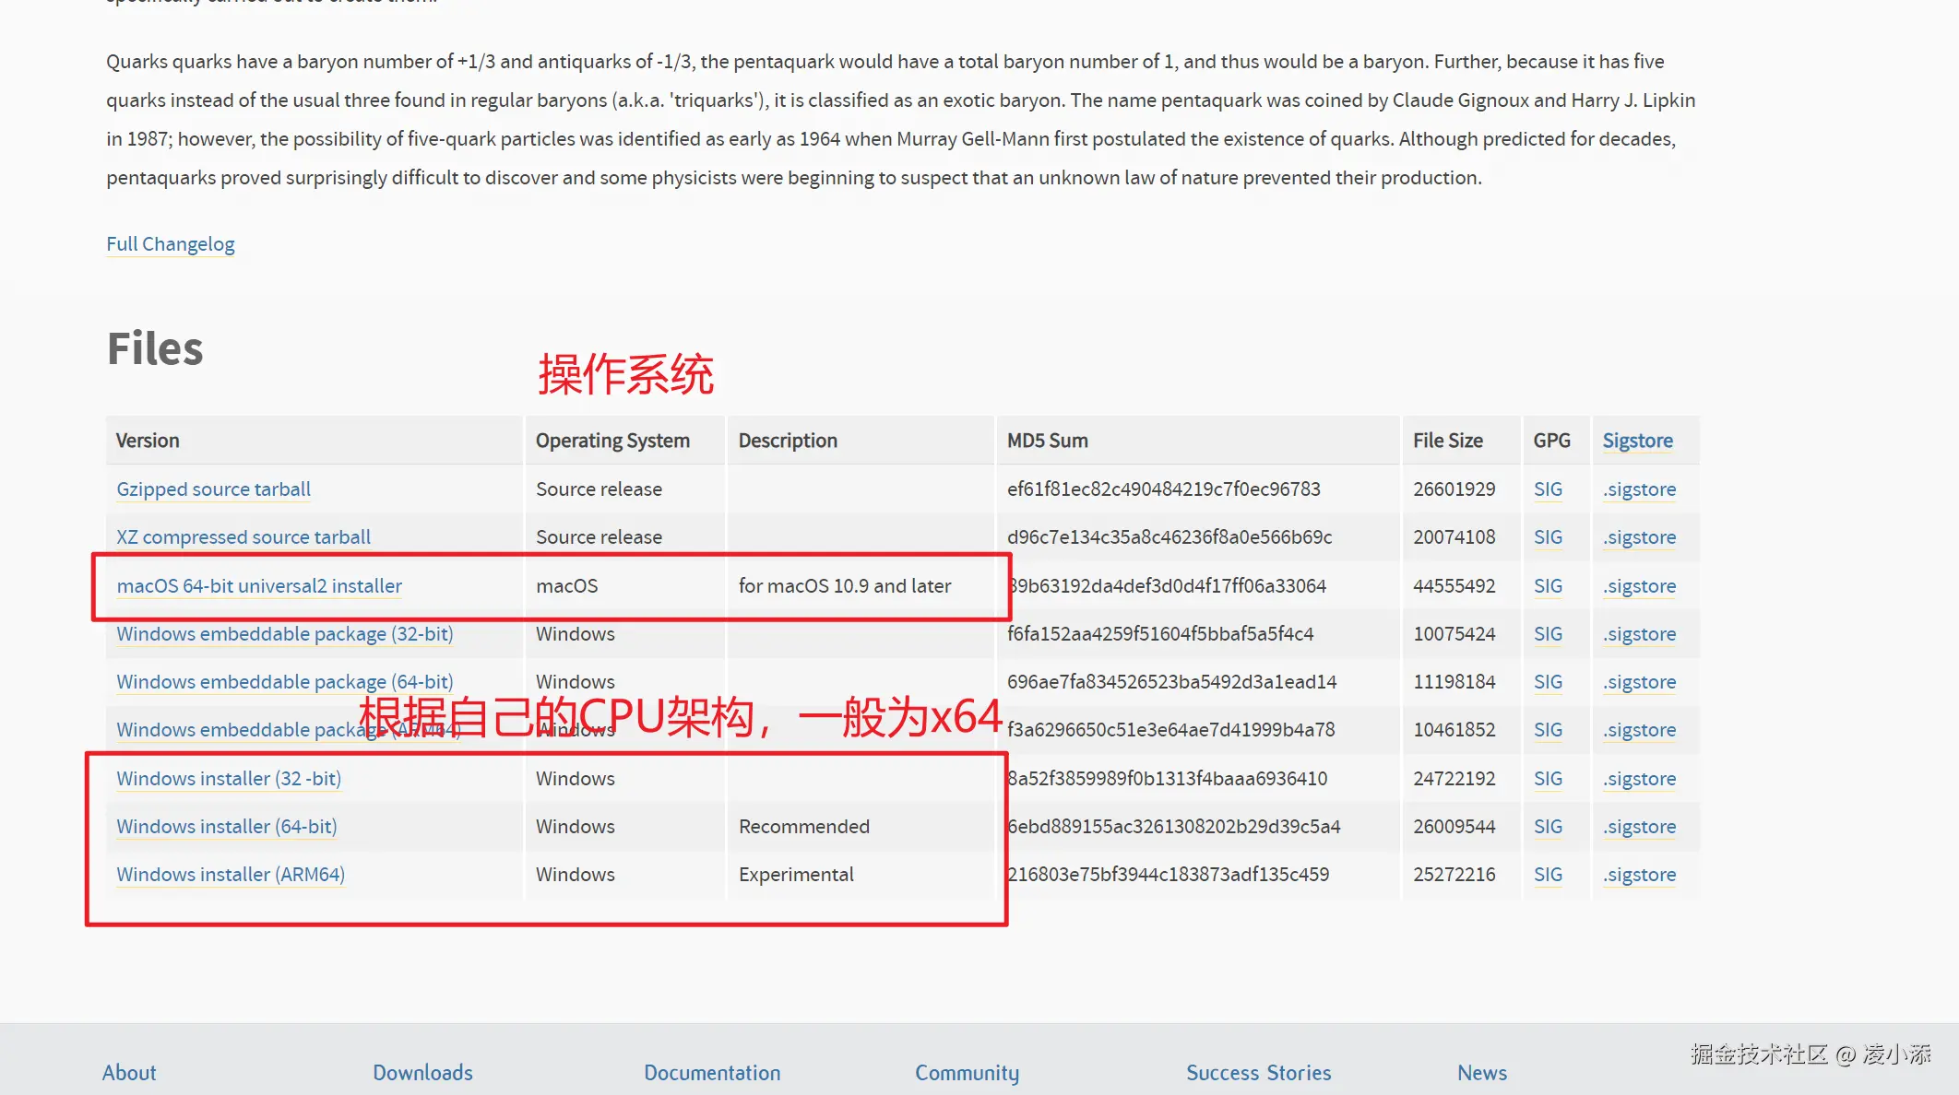Open the Documentation footer menu item

click(x=712, y=1073)
